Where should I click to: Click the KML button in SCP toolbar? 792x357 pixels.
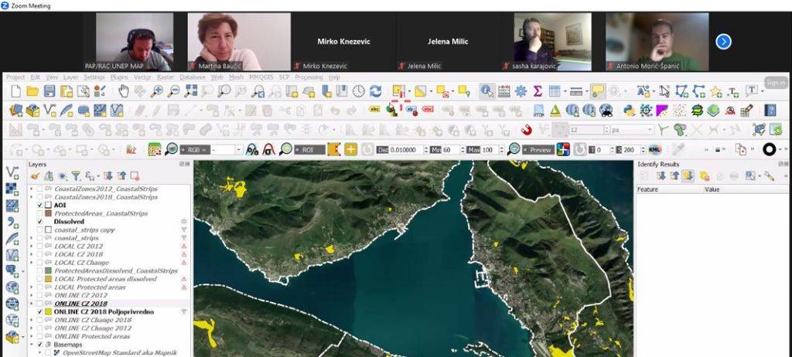654,149
